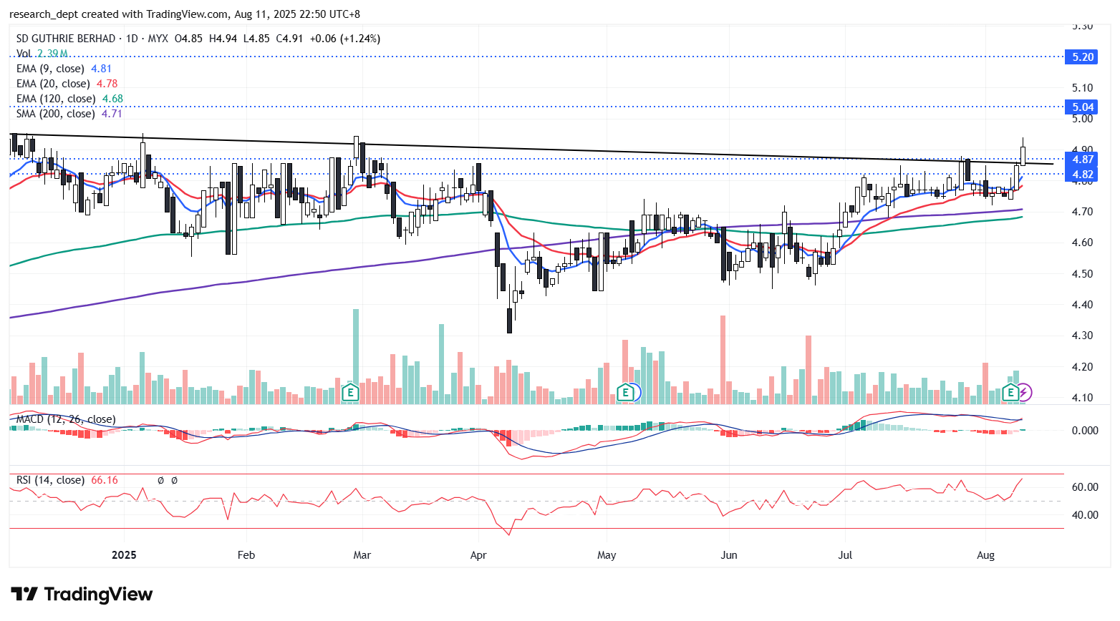Click the 5.10 price scale value
The image size is (1120, 621).
(x=1082, y=88)
